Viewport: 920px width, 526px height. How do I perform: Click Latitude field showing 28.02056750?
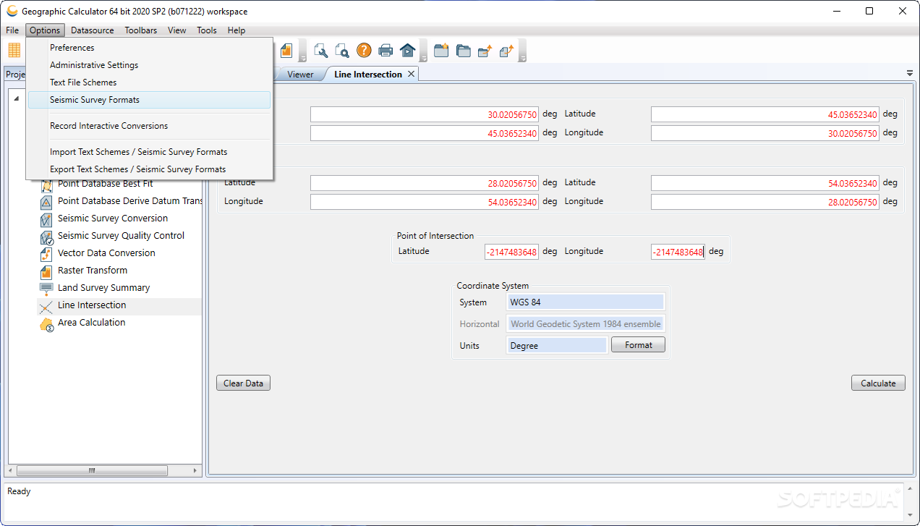(425, 183)
